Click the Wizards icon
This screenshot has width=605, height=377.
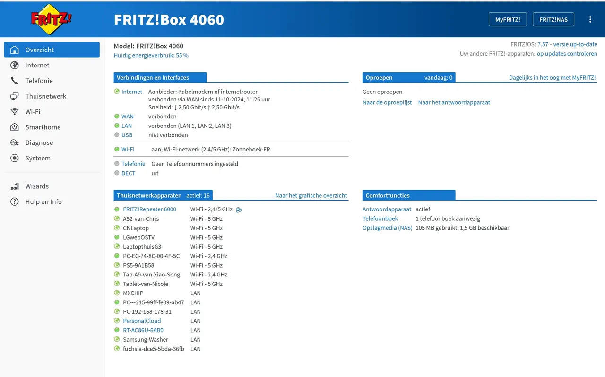coord(15,186)
